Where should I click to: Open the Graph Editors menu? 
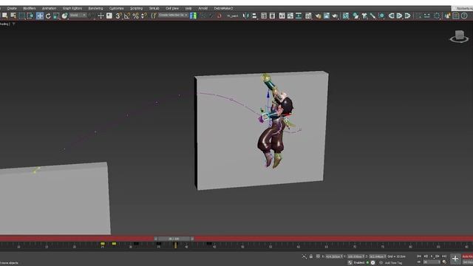point(72,8)
